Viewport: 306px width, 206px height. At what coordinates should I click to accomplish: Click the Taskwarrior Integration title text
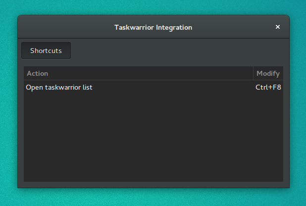[x=153, y=28]
